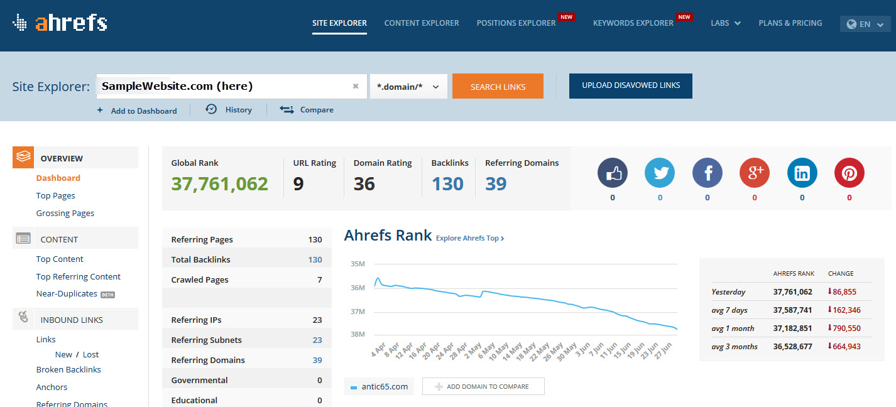Click the Compare arrows icon

click(287, 110)
